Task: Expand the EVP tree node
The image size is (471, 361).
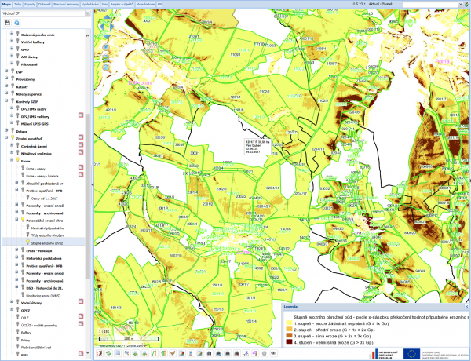Action: click(x=5, y=71)
